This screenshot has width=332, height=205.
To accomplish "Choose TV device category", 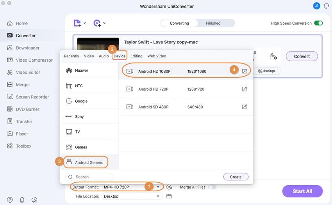I will (x=89, y=132).
